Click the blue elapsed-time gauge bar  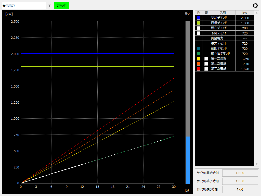[x=187, y=161]
